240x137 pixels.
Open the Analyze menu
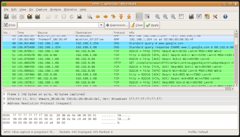coord(55,10)
